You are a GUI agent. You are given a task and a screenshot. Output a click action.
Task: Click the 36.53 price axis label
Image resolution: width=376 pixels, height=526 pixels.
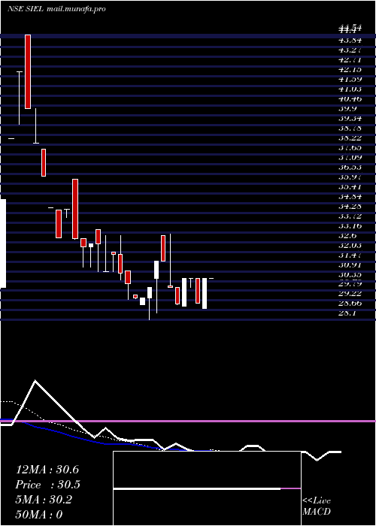click(x=350, y=167)
